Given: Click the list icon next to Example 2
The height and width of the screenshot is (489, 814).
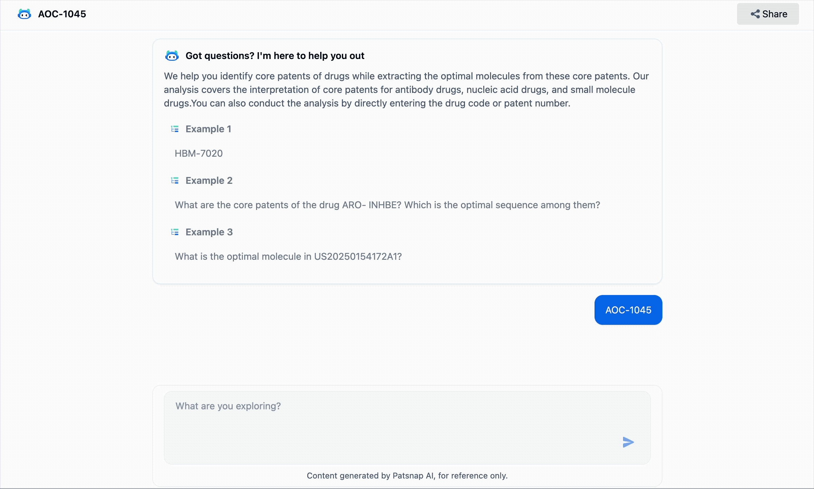Looking at the screenshot, I should (175, 180).
